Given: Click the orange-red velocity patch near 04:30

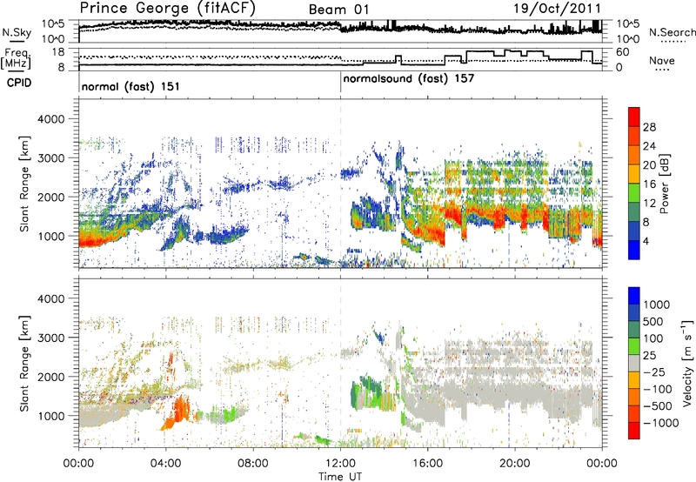Looking at the screenshot, I should click(x=180, y=411).
